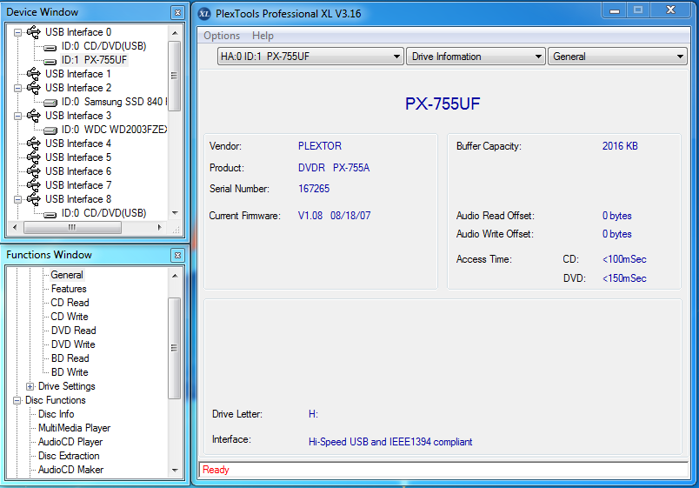Click Functions Window scroll down arrow

tap(175, 470)
